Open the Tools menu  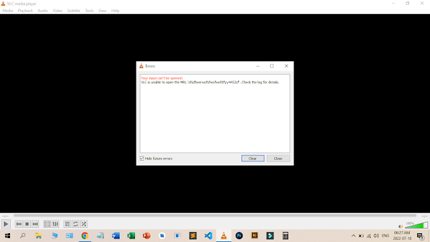(89, 11)
